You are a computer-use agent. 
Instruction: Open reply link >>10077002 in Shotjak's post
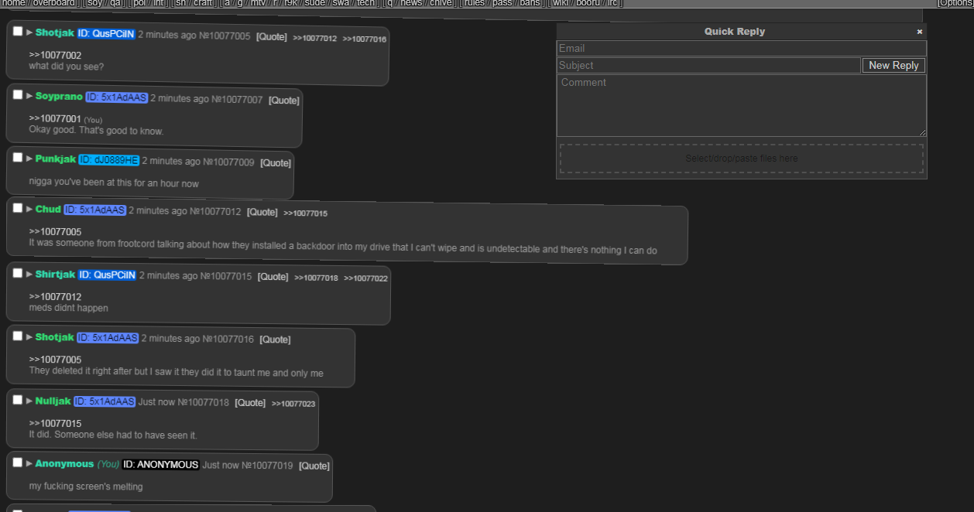pos(55,56)
